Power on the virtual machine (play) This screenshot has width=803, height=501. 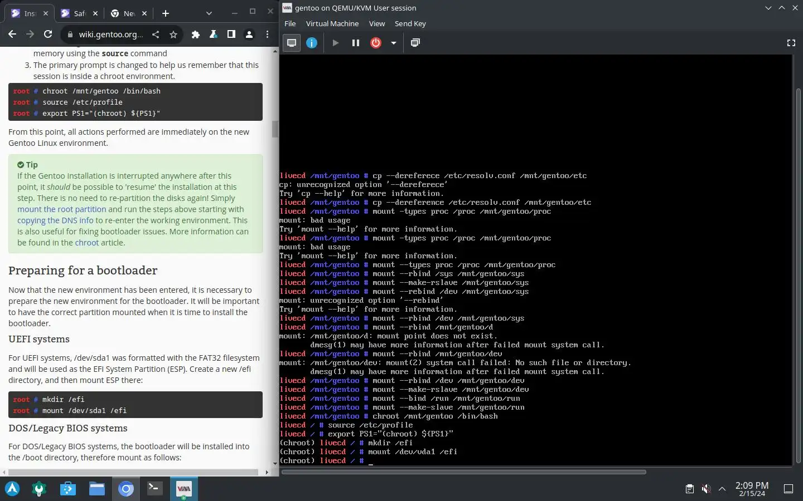(335, 43)
